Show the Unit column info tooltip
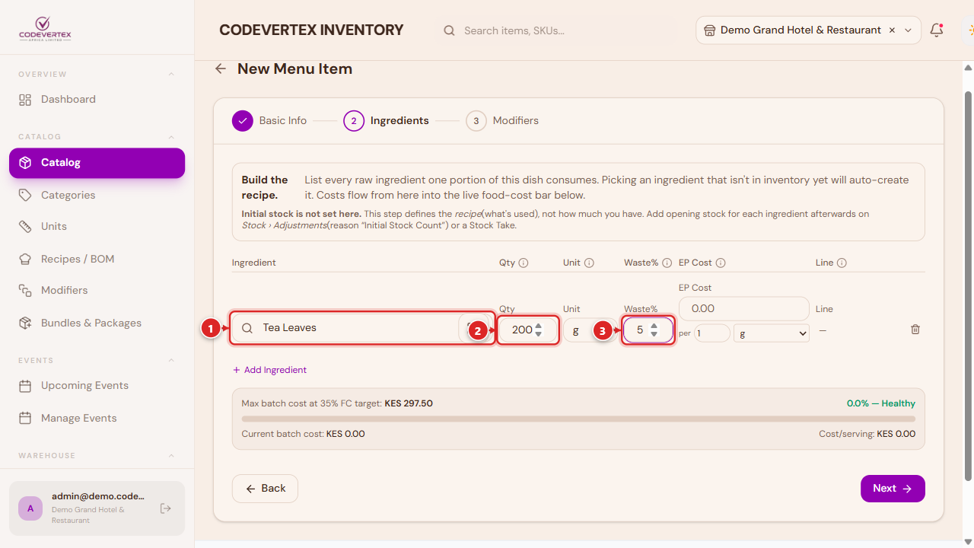Image resolution: width=974 pixels, height=548 pixels. tap(589, 263)
